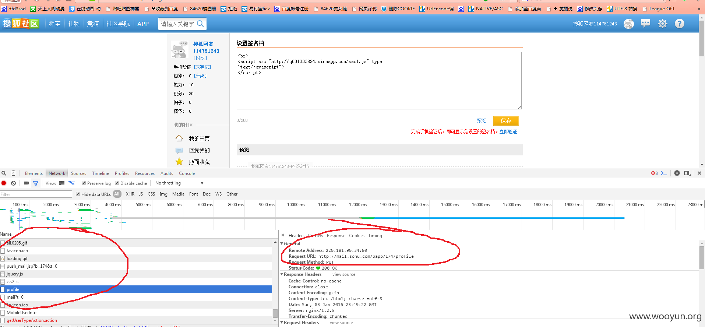Select the loading.gif request row
The height and width of the screenshot is (327, 705).
(x=136, y=259)
